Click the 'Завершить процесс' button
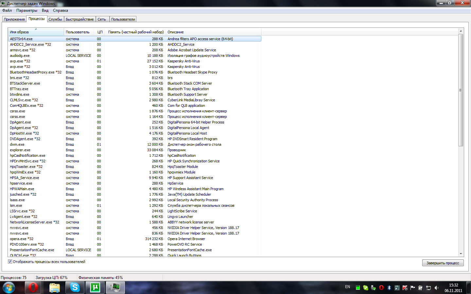 click(x=443, y=263)
